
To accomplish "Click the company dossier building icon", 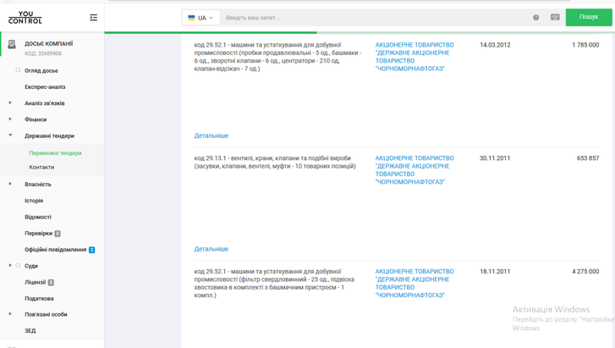I will [x=12, y=44].
